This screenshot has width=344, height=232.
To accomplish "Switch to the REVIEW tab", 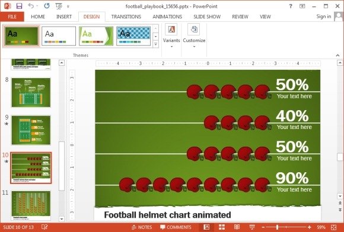I will (x=240, y=17).
